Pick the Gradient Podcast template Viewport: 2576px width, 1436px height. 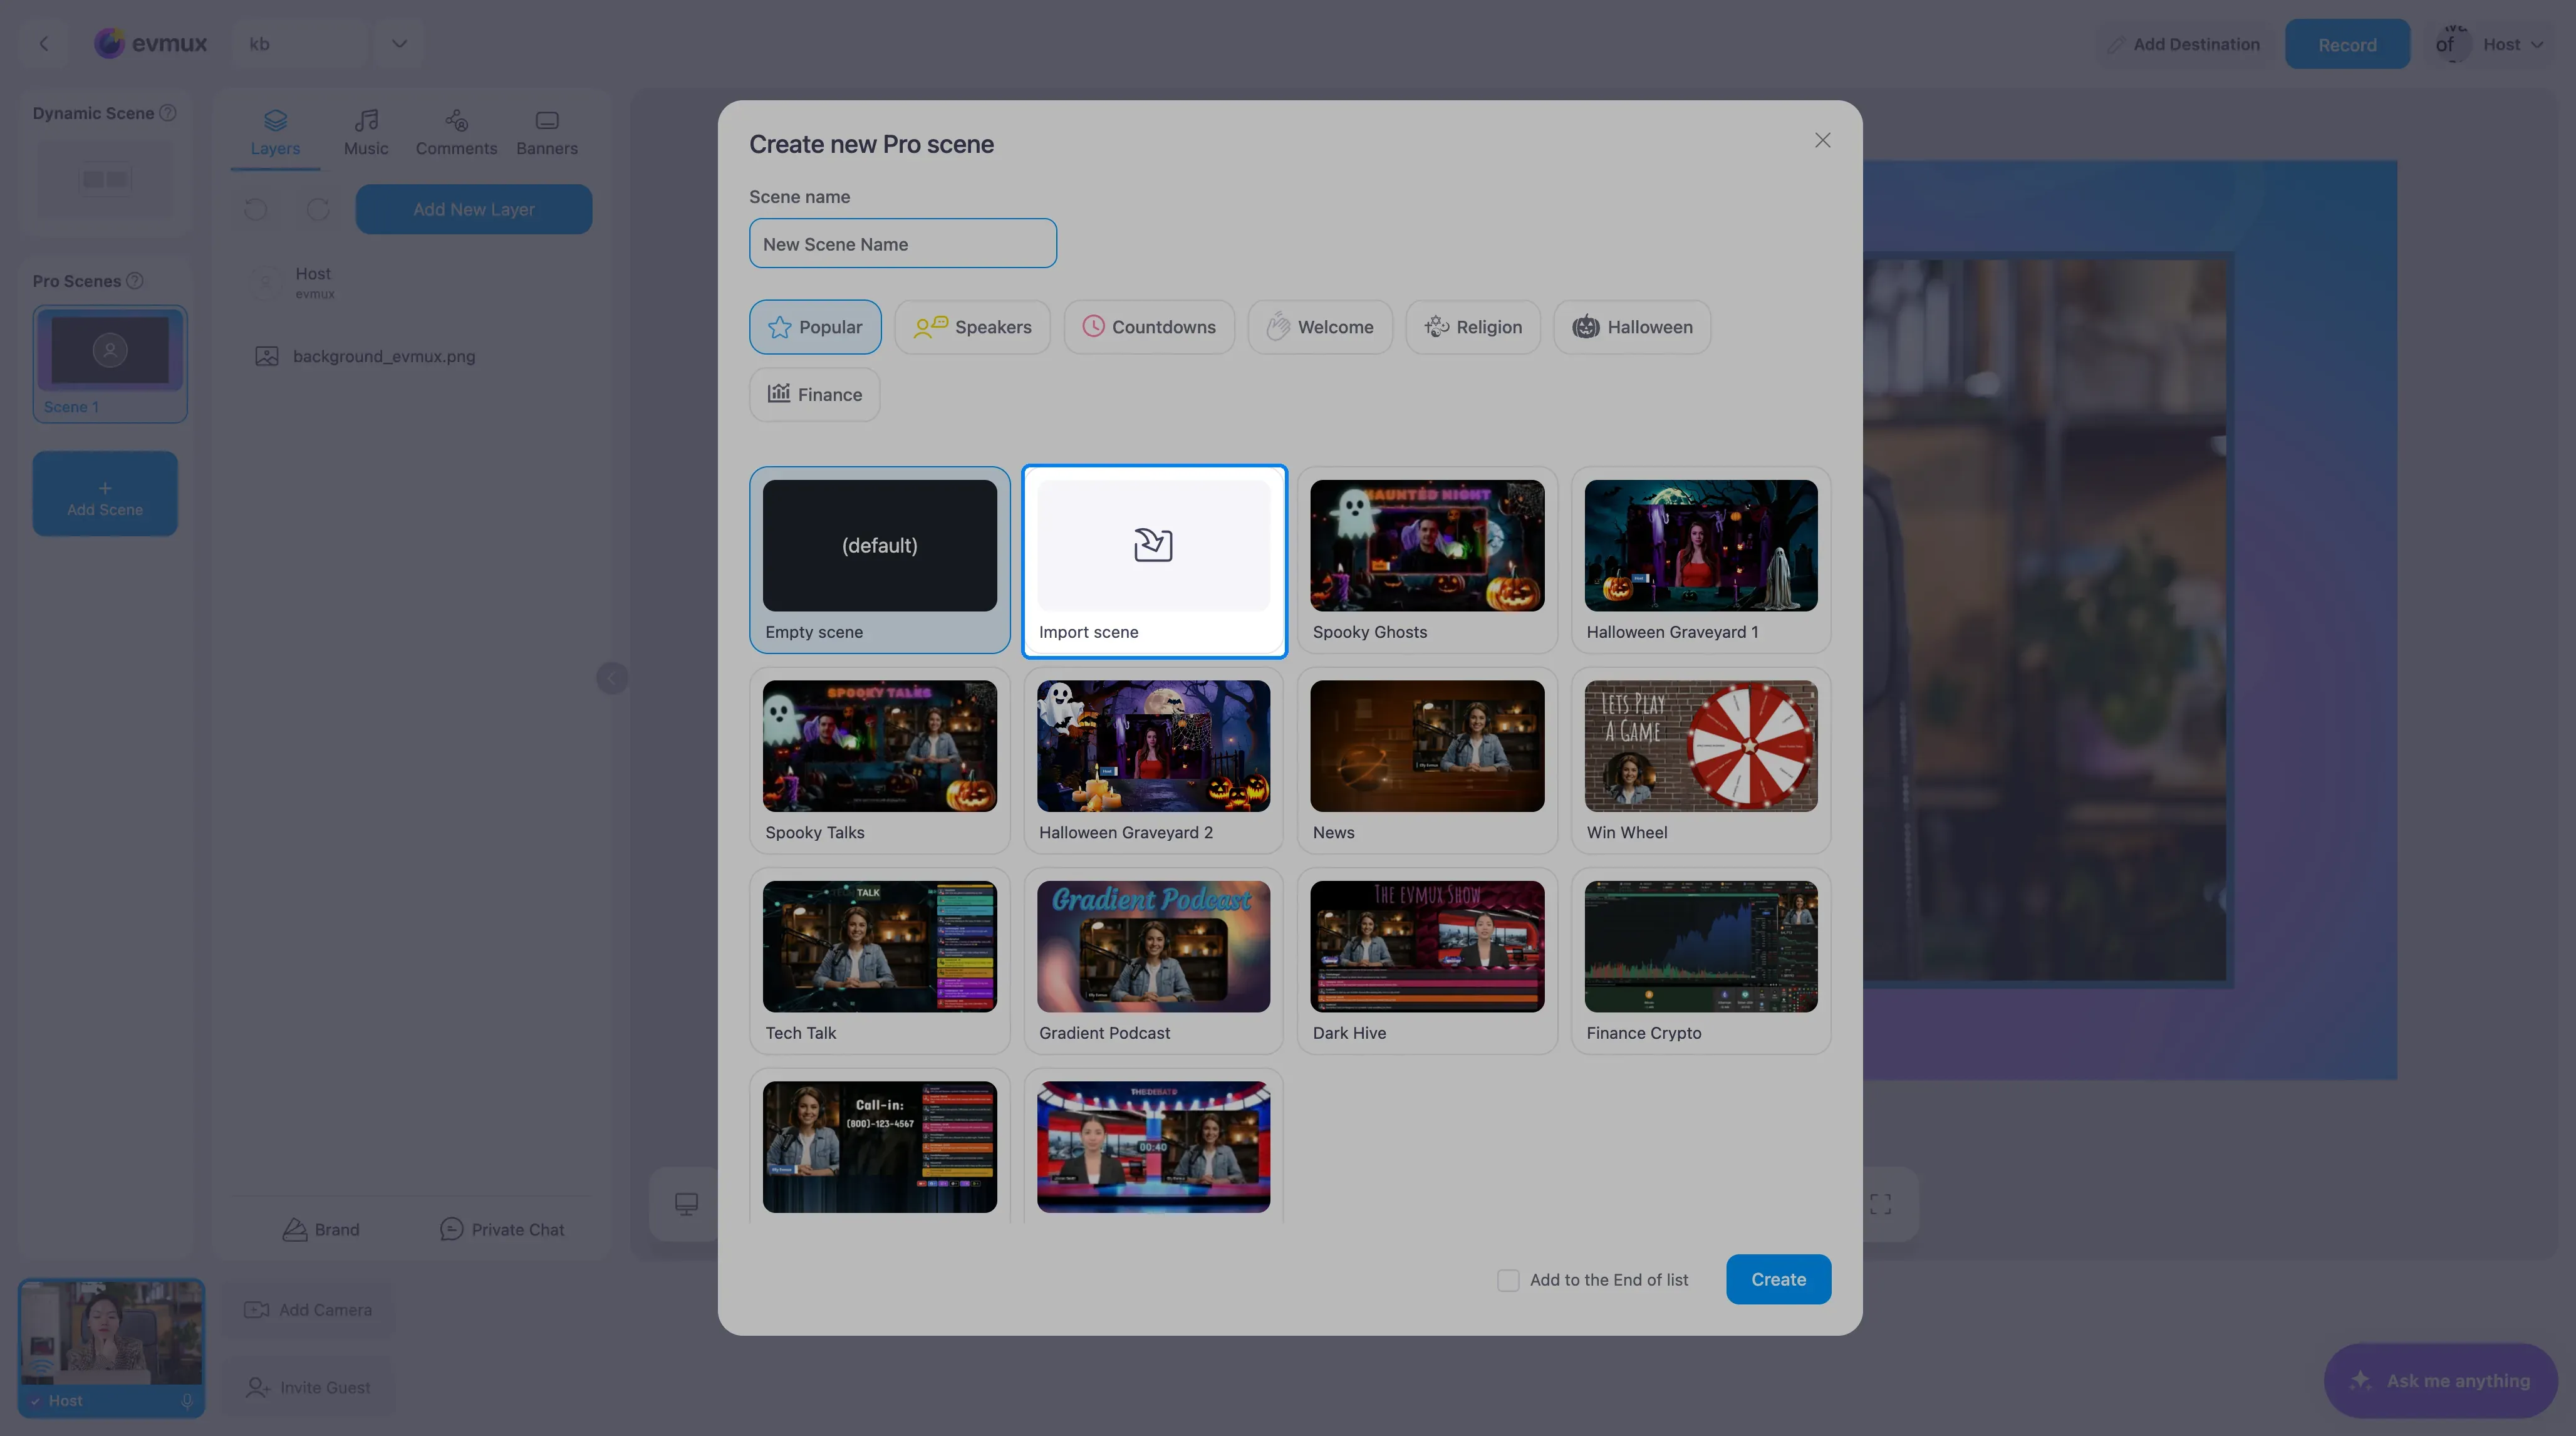(x=1153, y=961)
